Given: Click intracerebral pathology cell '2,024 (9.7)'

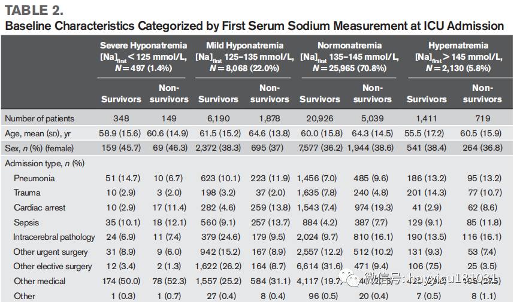Looking at the screenshot, I should pos(317,237).
